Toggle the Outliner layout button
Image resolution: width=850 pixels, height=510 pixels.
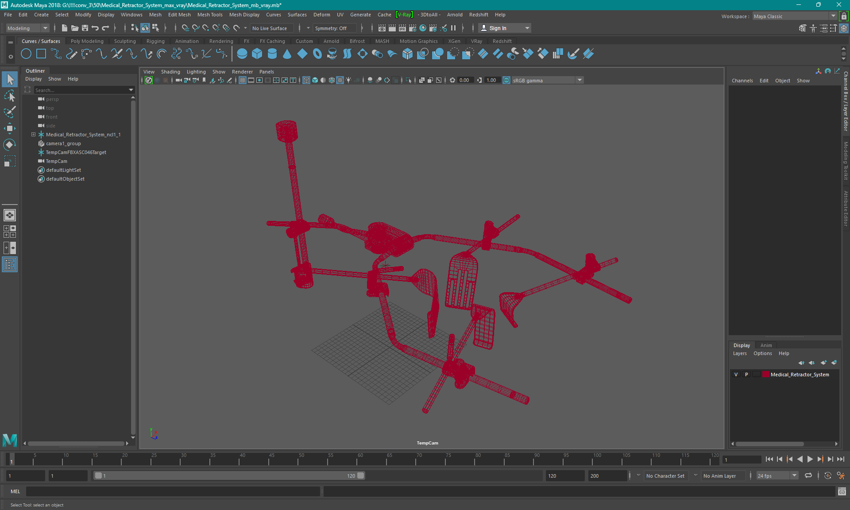click(x=10, y=264)
